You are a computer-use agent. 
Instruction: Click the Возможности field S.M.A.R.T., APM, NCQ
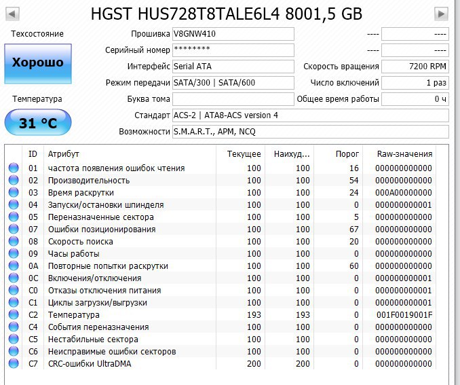click(x=310, y=132)
